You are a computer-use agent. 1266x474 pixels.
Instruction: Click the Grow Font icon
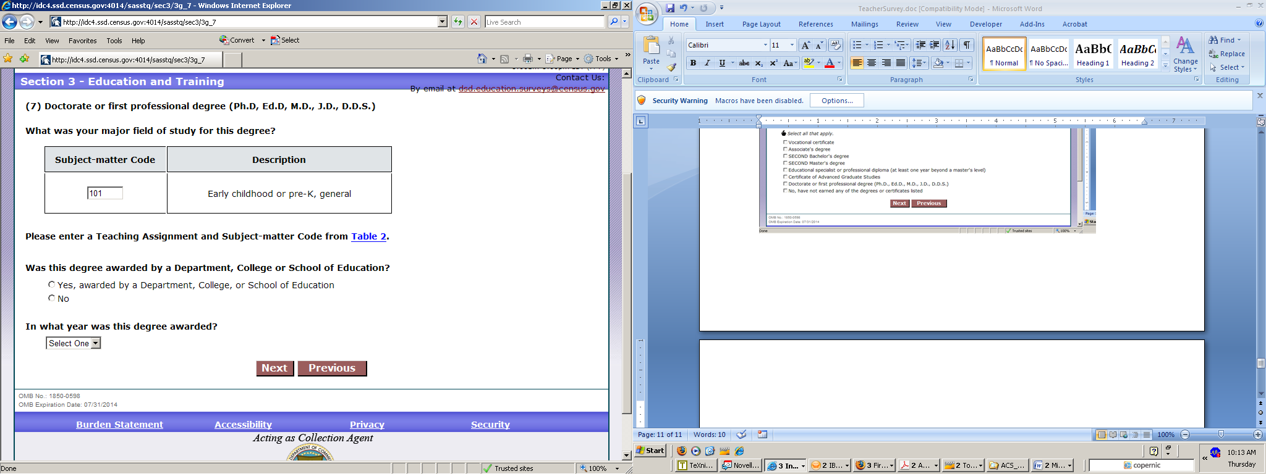805,45
